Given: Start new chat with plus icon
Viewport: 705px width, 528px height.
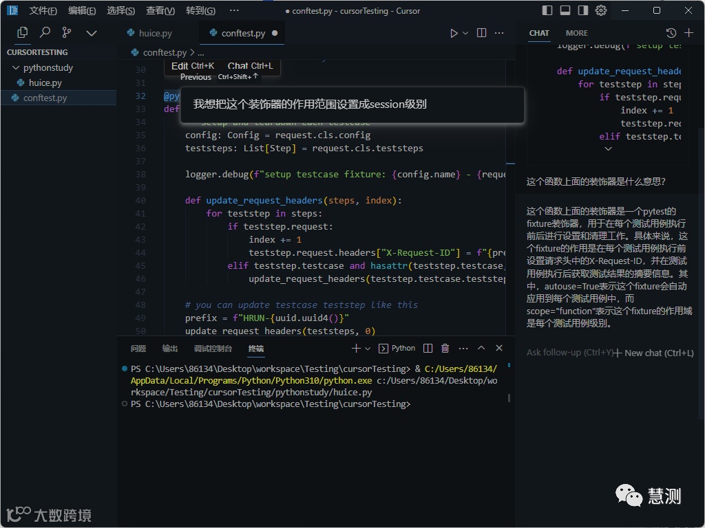Looking at the screenshot, I should tap(688, 33).
